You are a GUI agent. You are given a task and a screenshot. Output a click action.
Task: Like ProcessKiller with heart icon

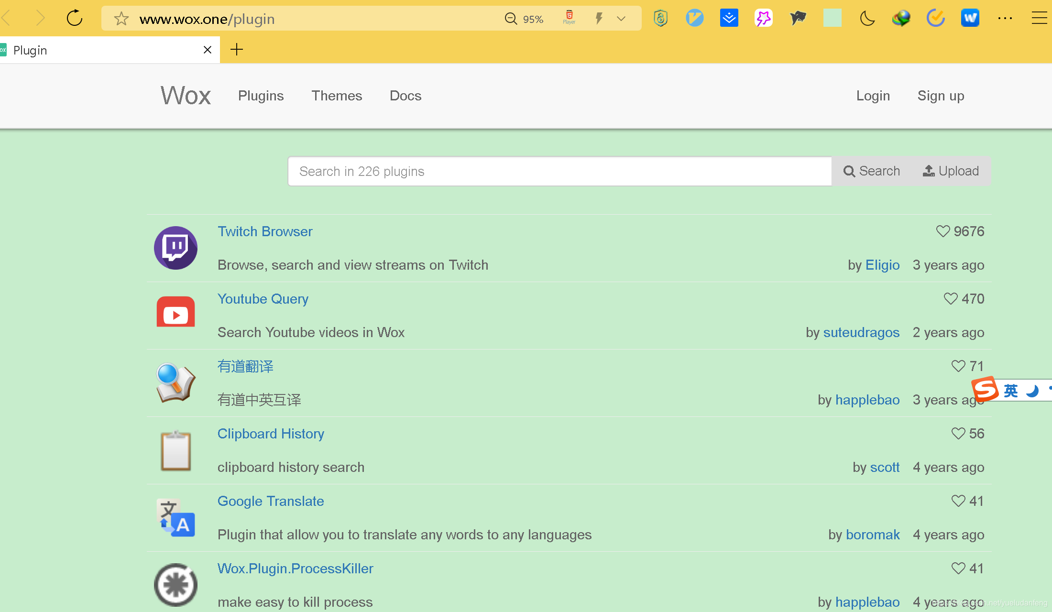[958, 568]
